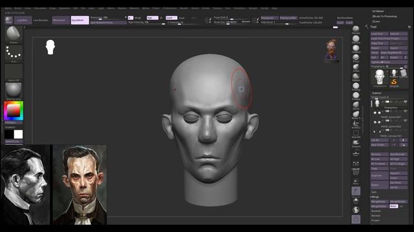Click the Duplicate subtool button

(x=380, y=175)
